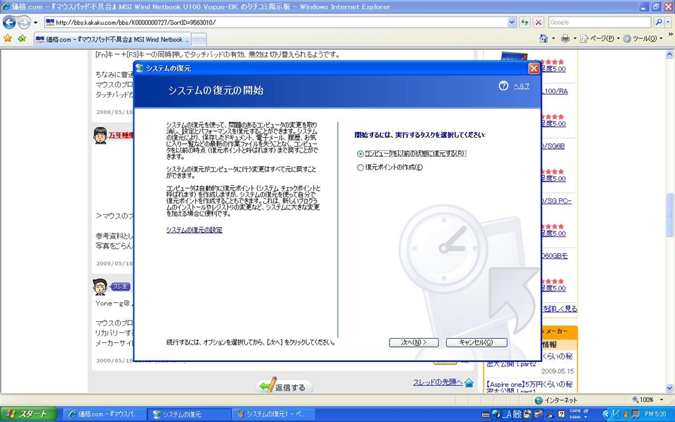Open the ツール(O) menu
This screenshot has width=675, height=422.
[x=643, y=39]
